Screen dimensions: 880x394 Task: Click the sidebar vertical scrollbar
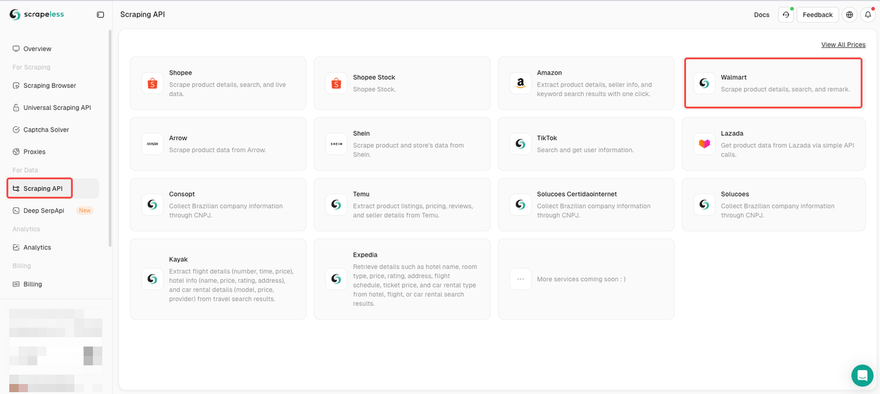pos(110,137)
